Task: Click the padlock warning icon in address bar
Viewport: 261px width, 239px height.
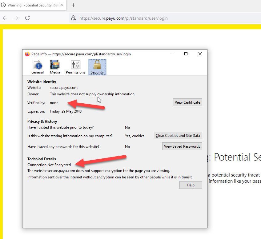Action: [74, 18]
